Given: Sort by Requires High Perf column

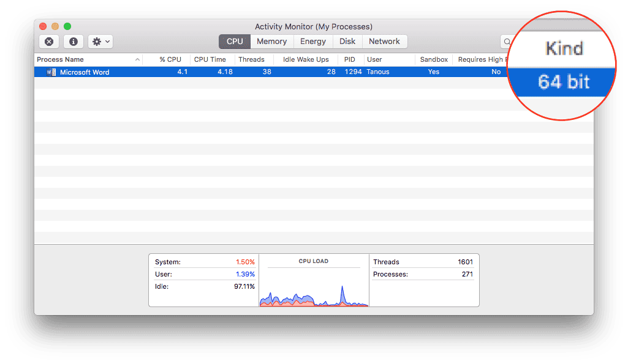Looking at the screenshot, I should pos(482,59).
